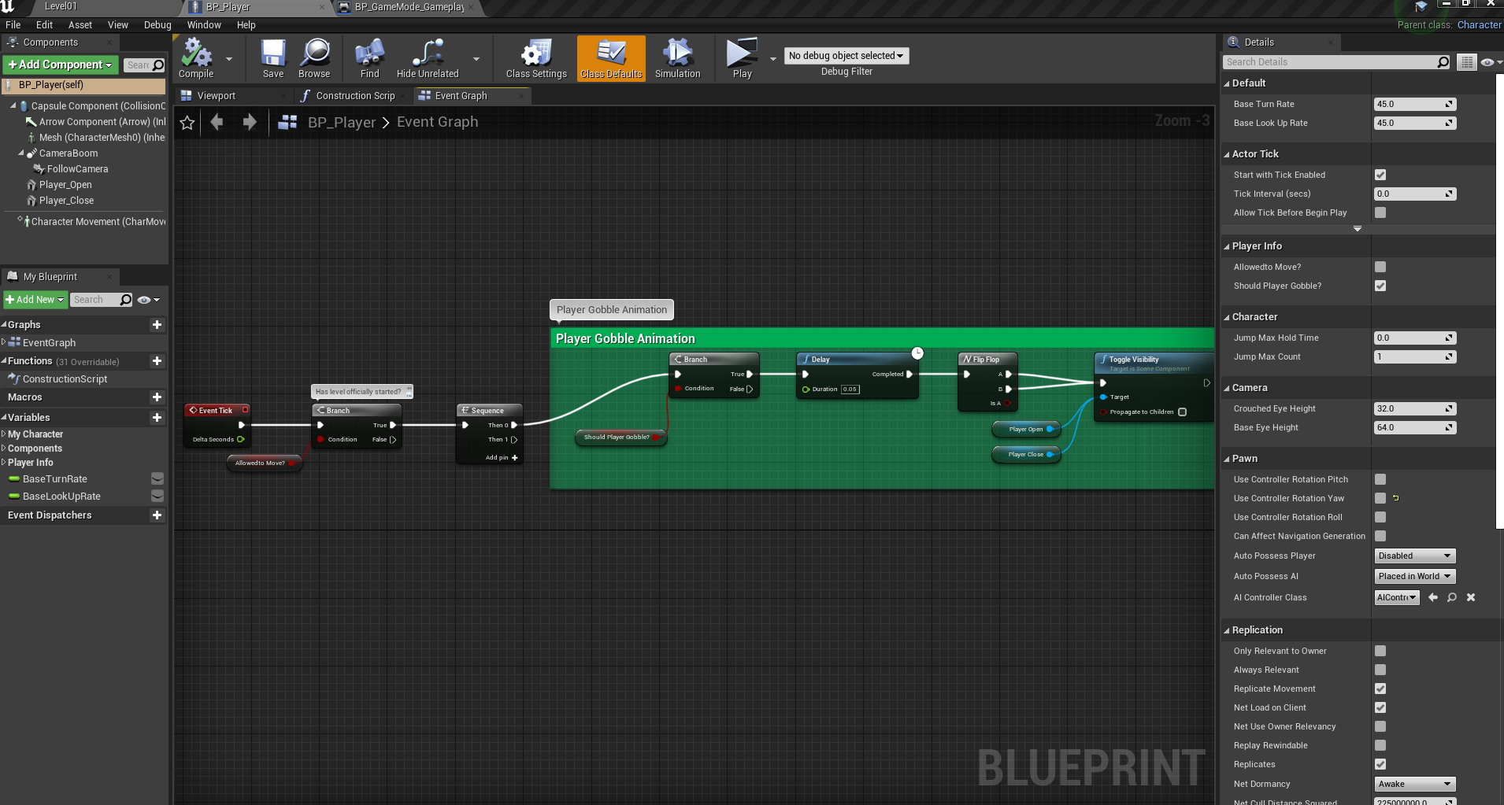The height and width of the screenshot is (805, 1504).
Task: Click the Find toolbar icon
Action: point(369,54)
